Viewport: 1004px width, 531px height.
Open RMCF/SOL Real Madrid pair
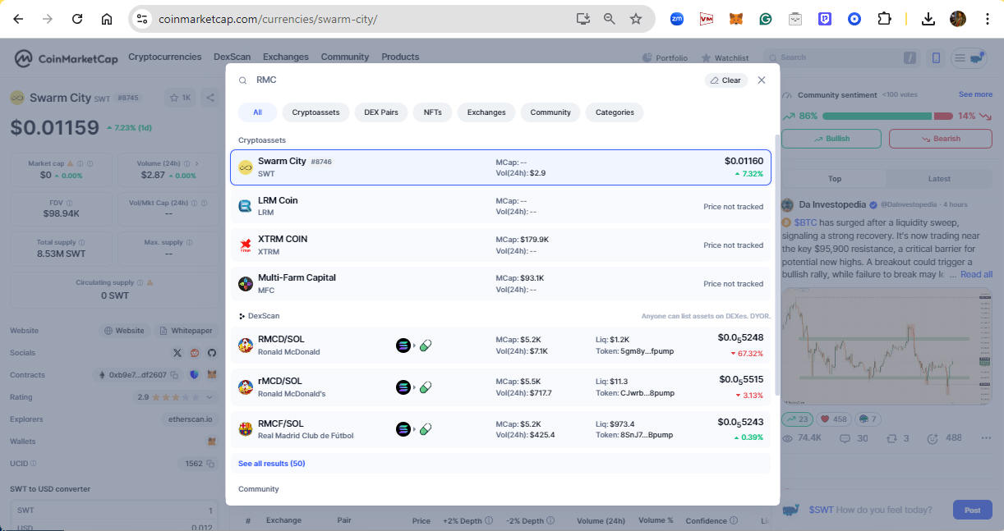(x=500, y=428)
